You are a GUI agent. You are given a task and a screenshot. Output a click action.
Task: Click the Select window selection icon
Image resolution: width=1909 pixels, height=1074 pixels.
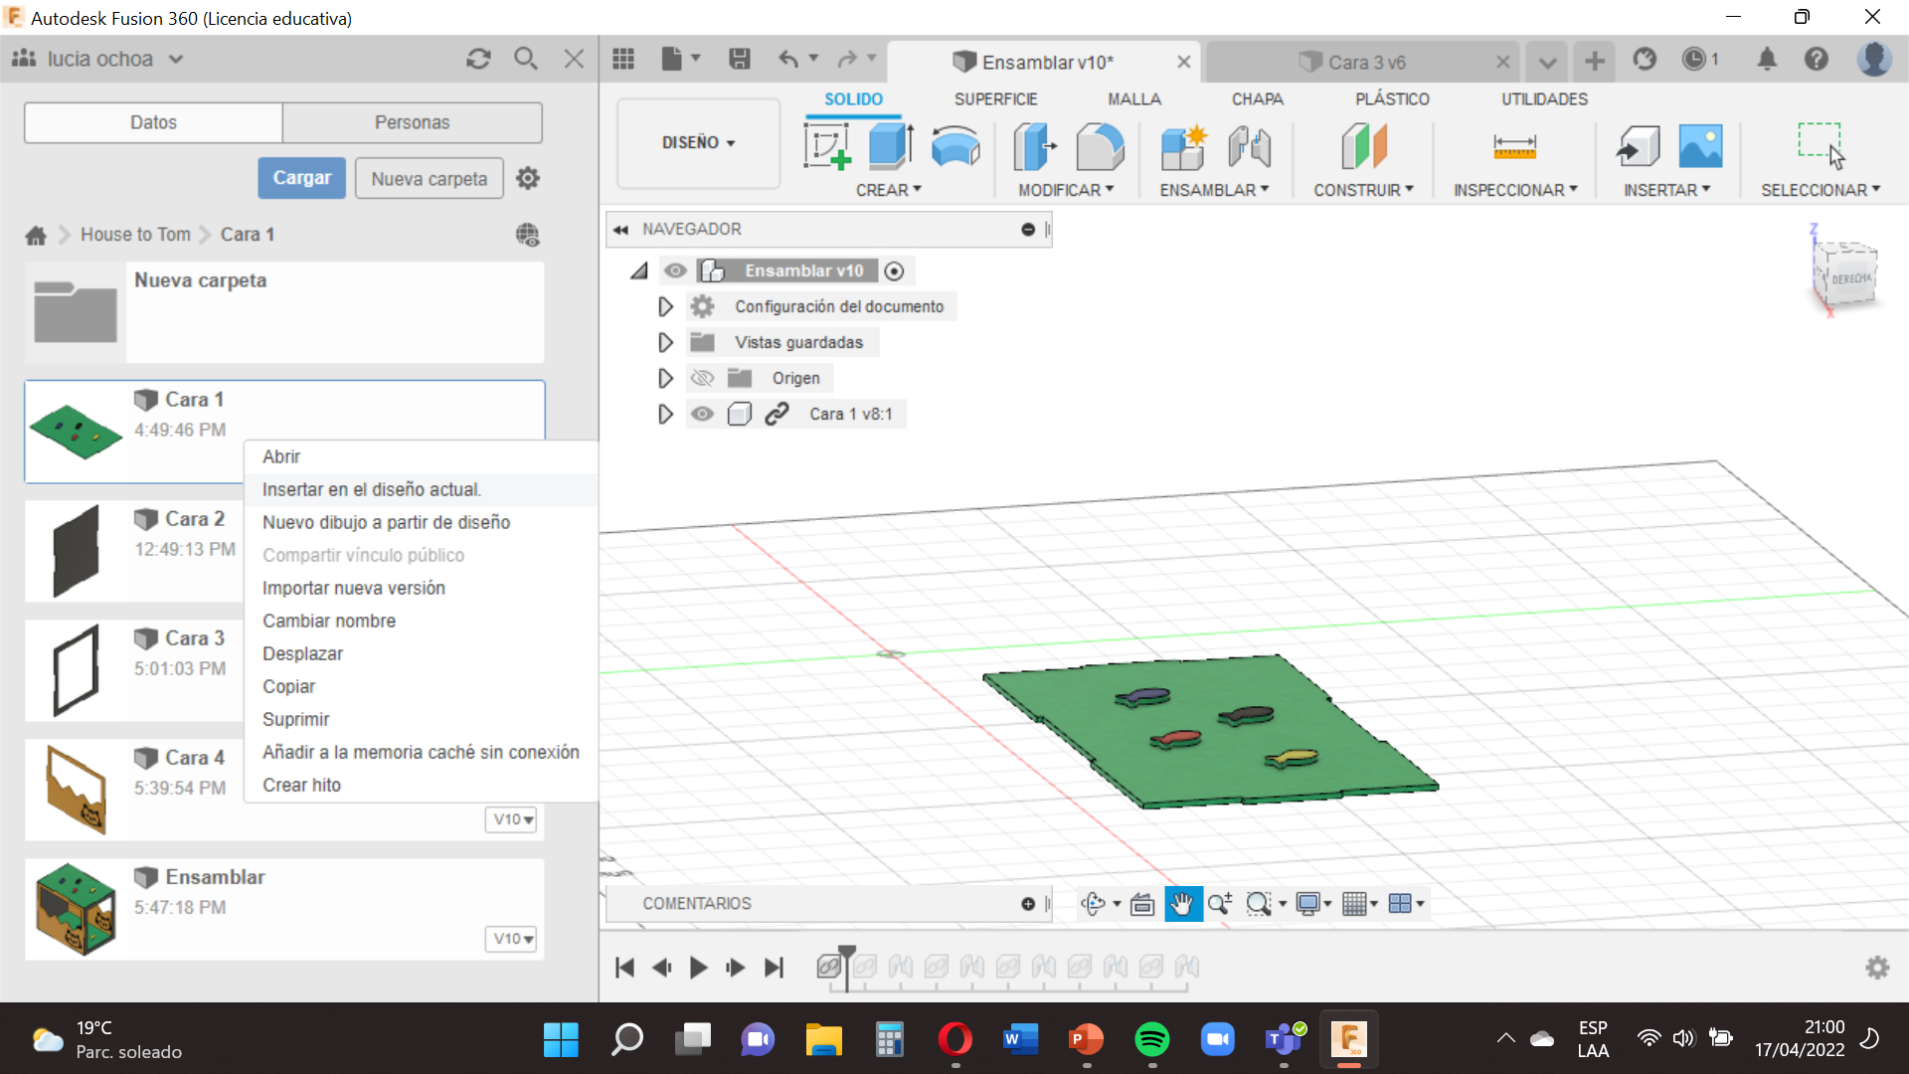click(x=1820, y=145)
